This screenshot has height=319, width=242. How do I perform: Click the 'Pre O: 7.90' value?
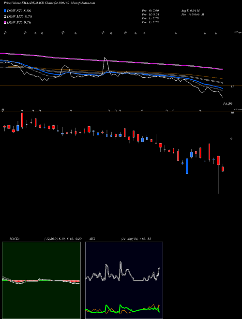[x=151, y=11]
